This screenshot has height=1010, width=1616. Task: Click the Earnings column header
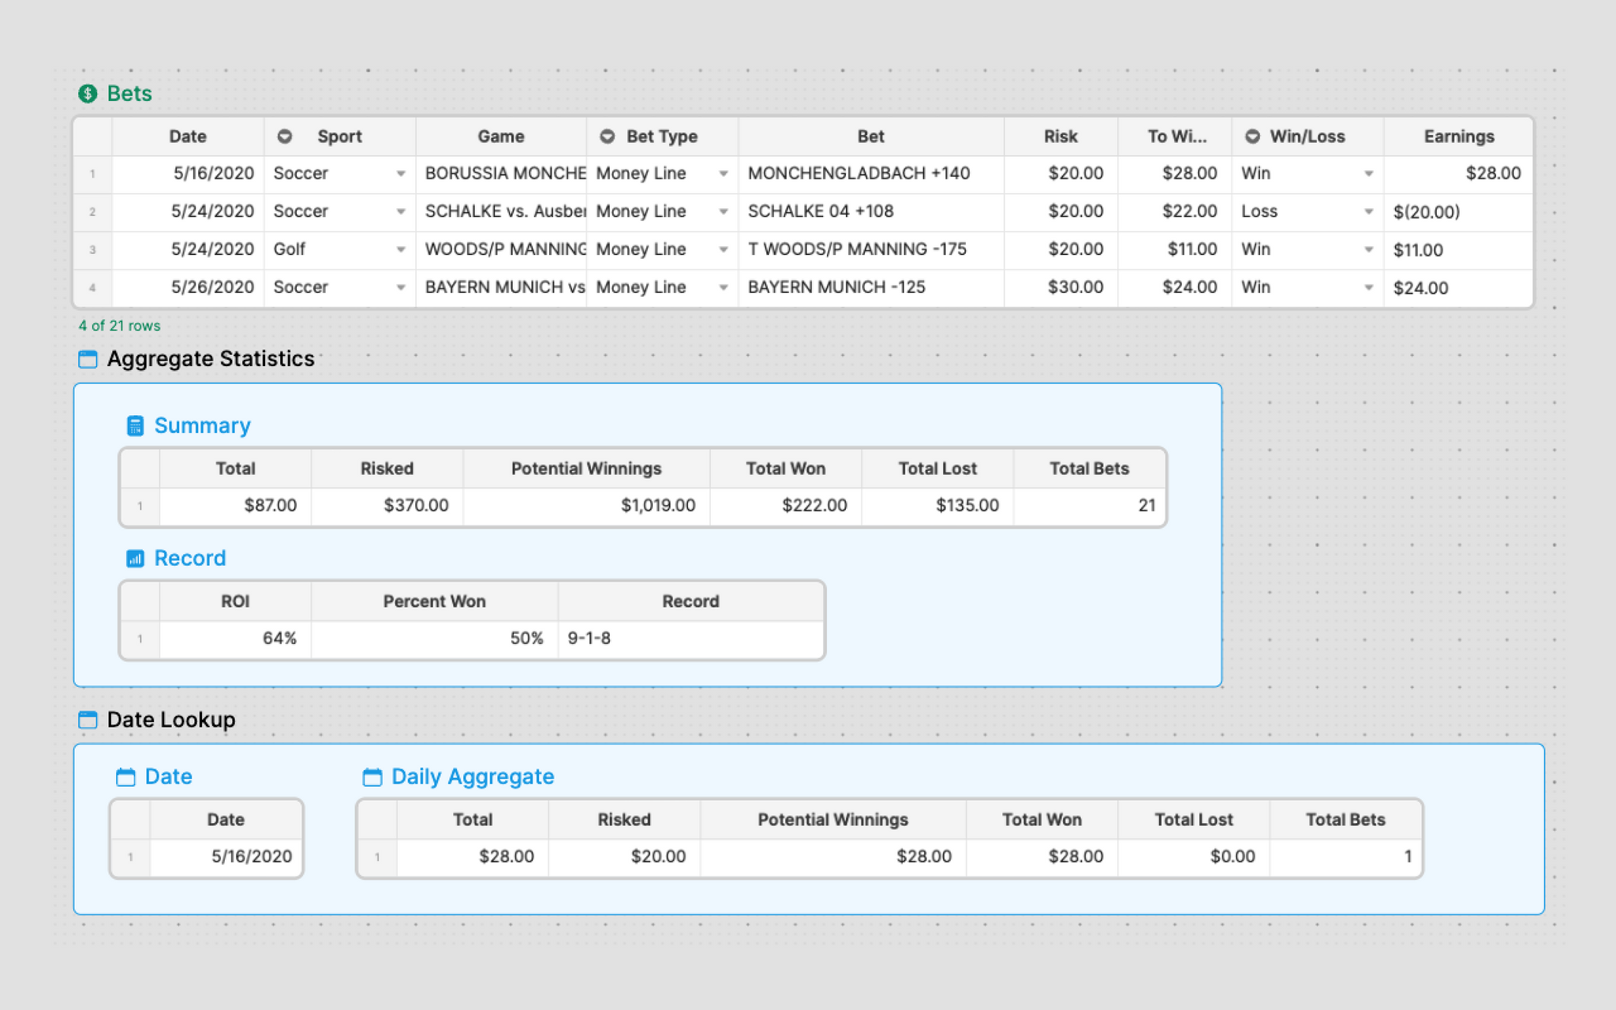click(x=1458, y=137)
